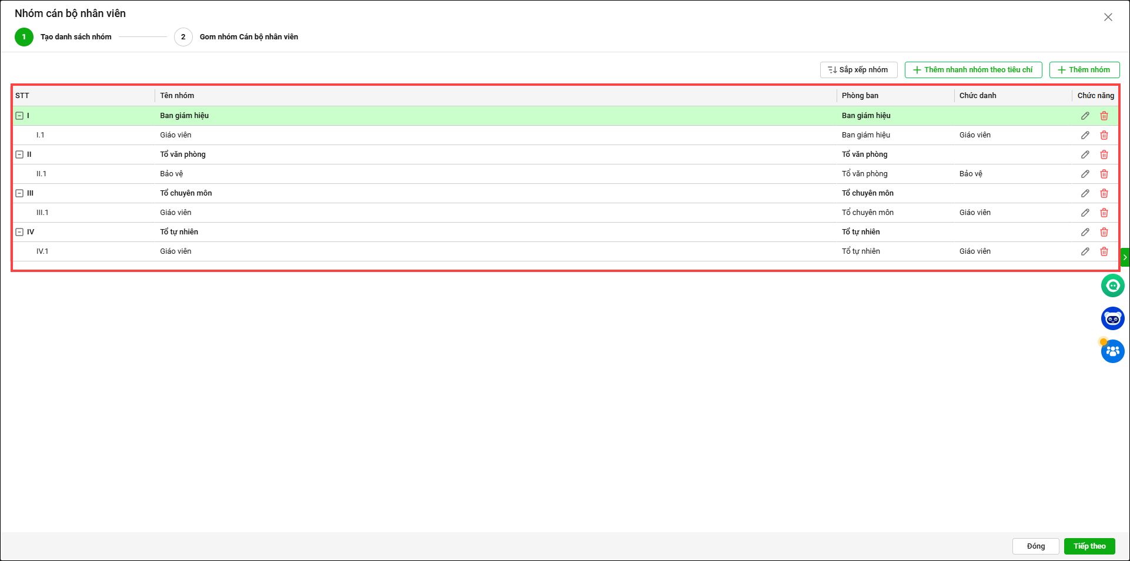Collapse group IV Tổ tự nhiên
1130x561 pixels.
[x=19, y=232]
